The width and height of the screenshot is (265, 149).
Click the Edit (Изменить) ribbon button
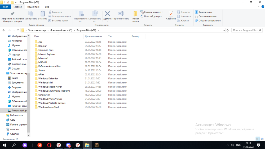click(184, 16)
